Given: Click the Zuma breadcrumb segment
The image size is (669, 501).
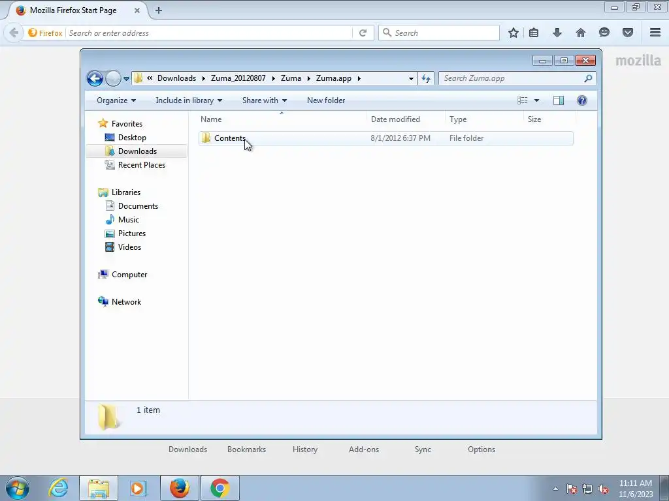Looking at the screenshot, I should [291, 78].
